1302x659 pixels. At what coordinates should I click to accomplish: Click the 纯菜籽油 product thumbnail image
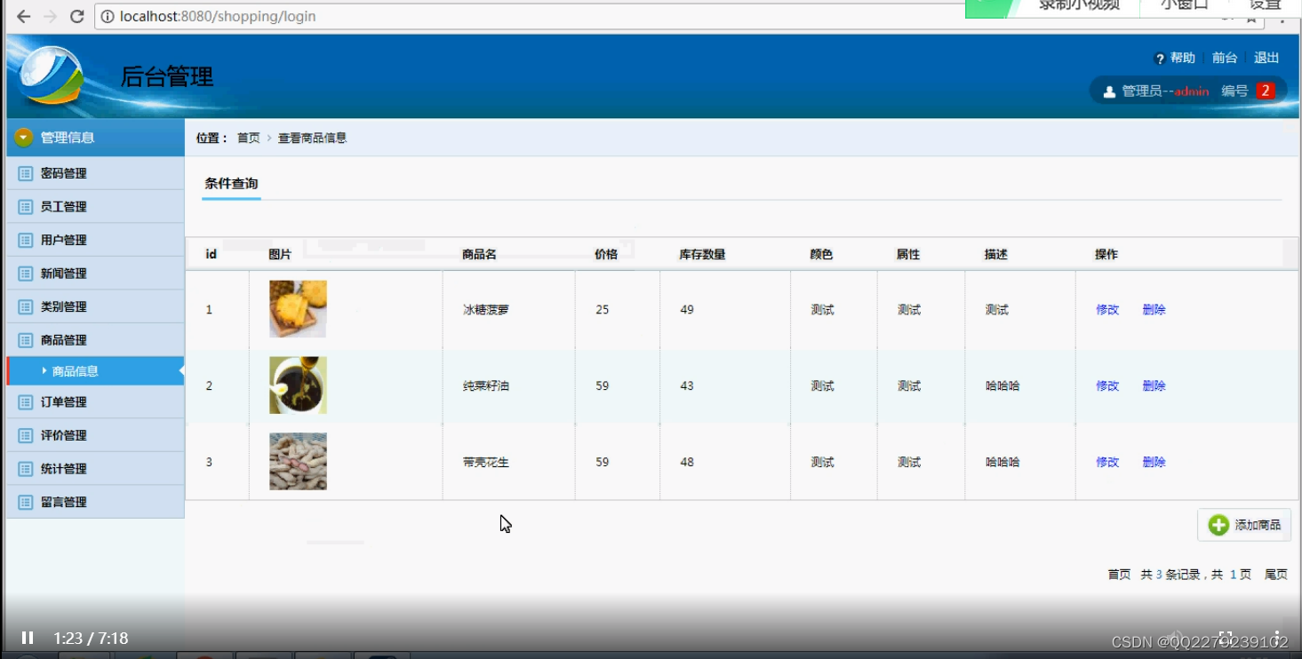pyautogui.click(x=298, y=385)
